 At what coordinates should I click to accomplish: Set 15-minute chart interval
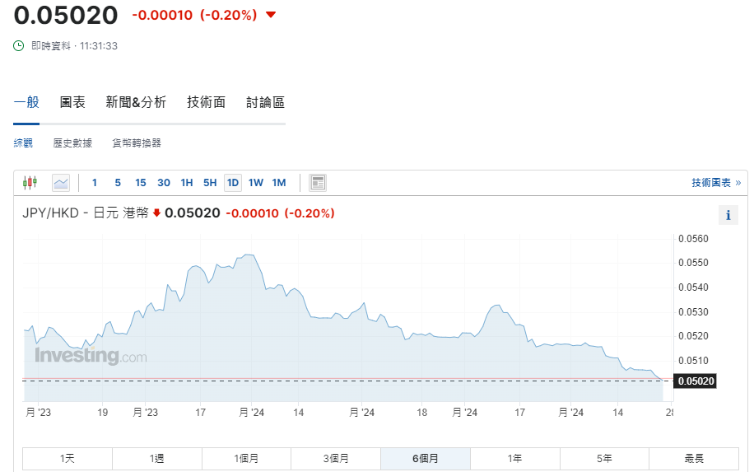coord(141,183)
